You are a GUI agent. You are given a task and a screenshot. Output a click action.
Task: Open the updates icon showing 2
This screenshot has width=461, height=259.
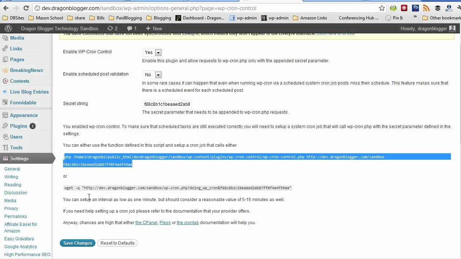pyautogui.click(x=112, y=28)
